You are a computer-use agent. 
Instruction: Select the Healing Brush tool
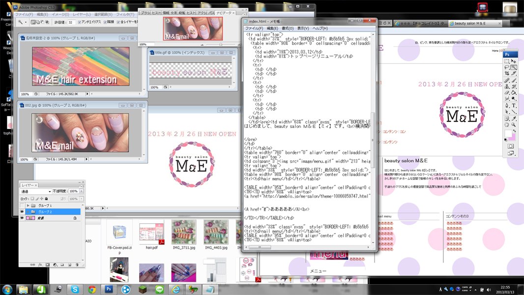pos(507,80)
